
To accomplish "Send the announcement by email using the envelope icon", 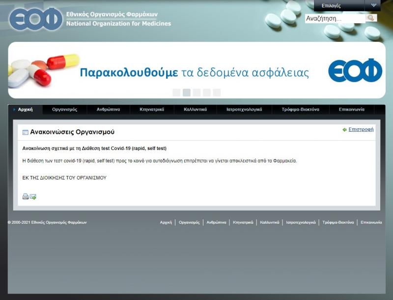I will click(x=33, y=197).
